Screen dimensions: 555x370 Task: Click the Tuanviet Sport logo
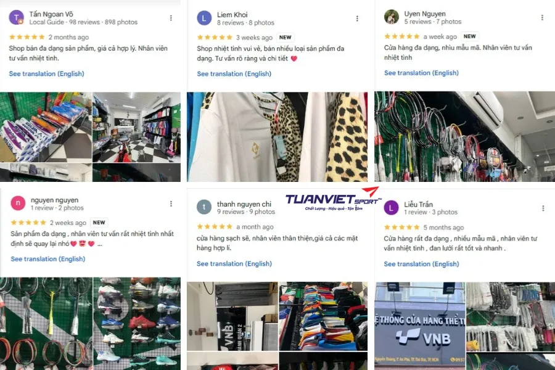333,199
